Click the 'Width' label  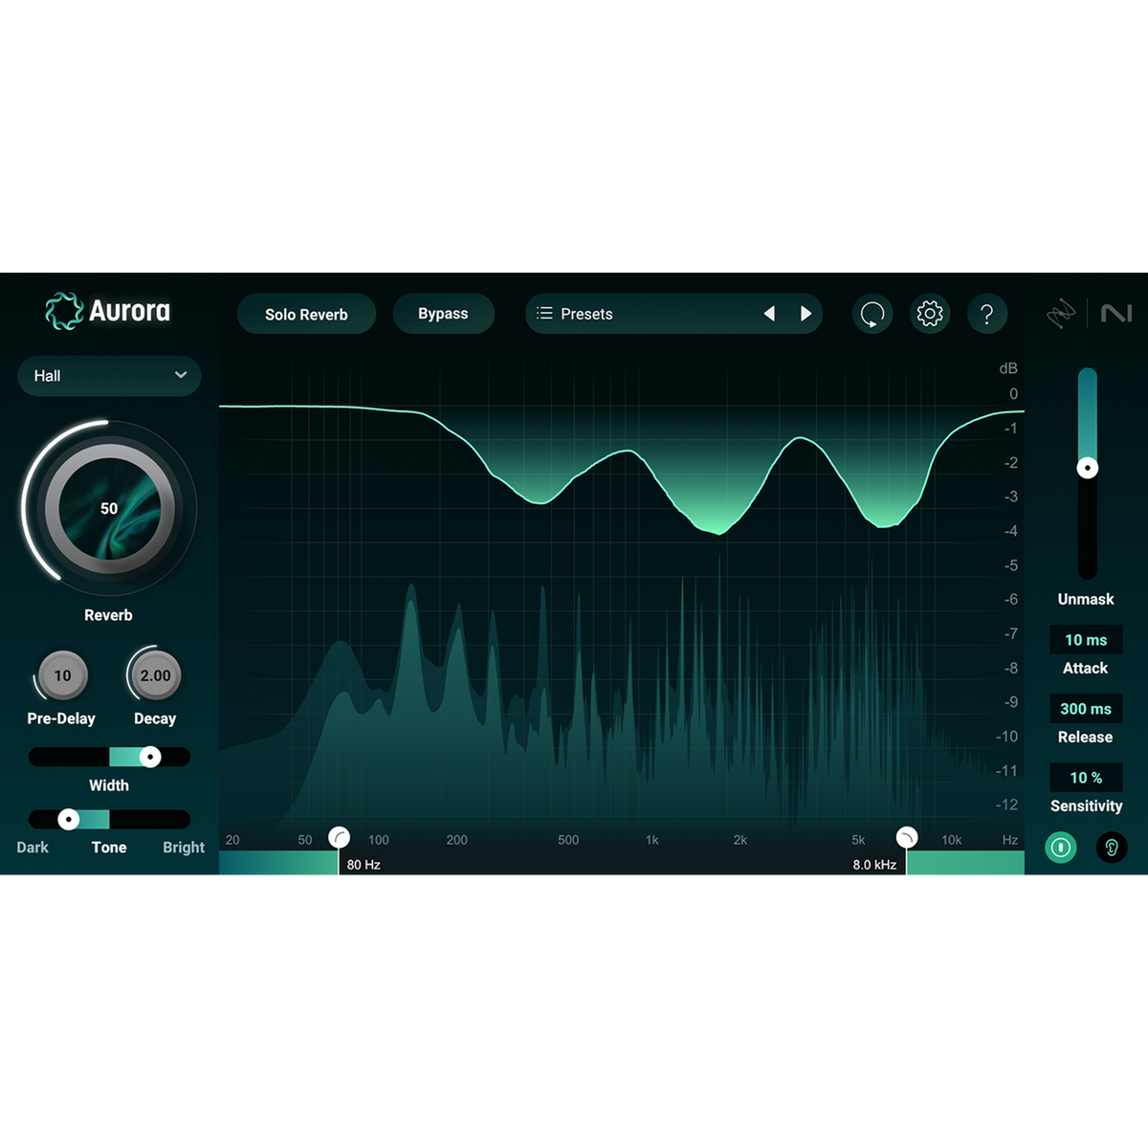109,785
